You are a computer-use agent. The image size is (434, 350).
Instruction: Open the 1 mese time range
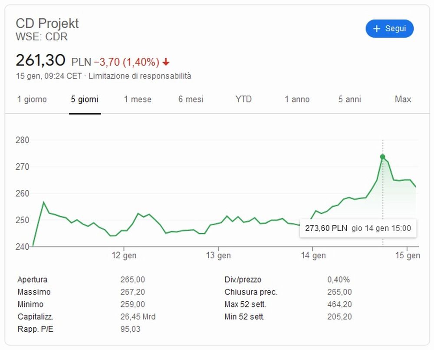[138, 99]
